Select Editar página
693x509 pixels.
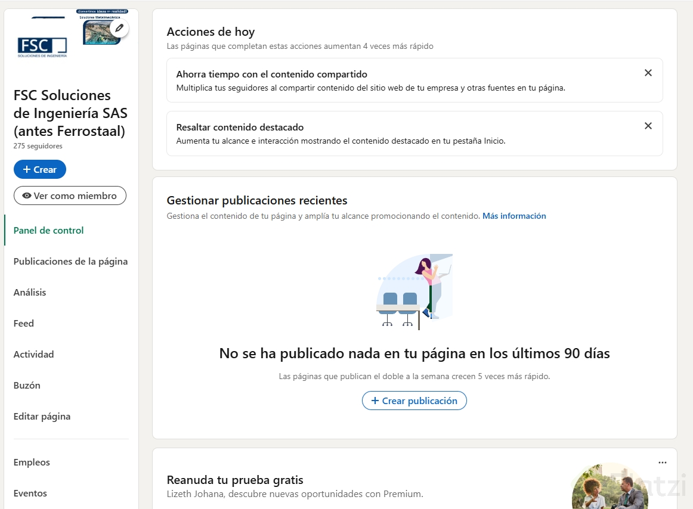[42, 416]
